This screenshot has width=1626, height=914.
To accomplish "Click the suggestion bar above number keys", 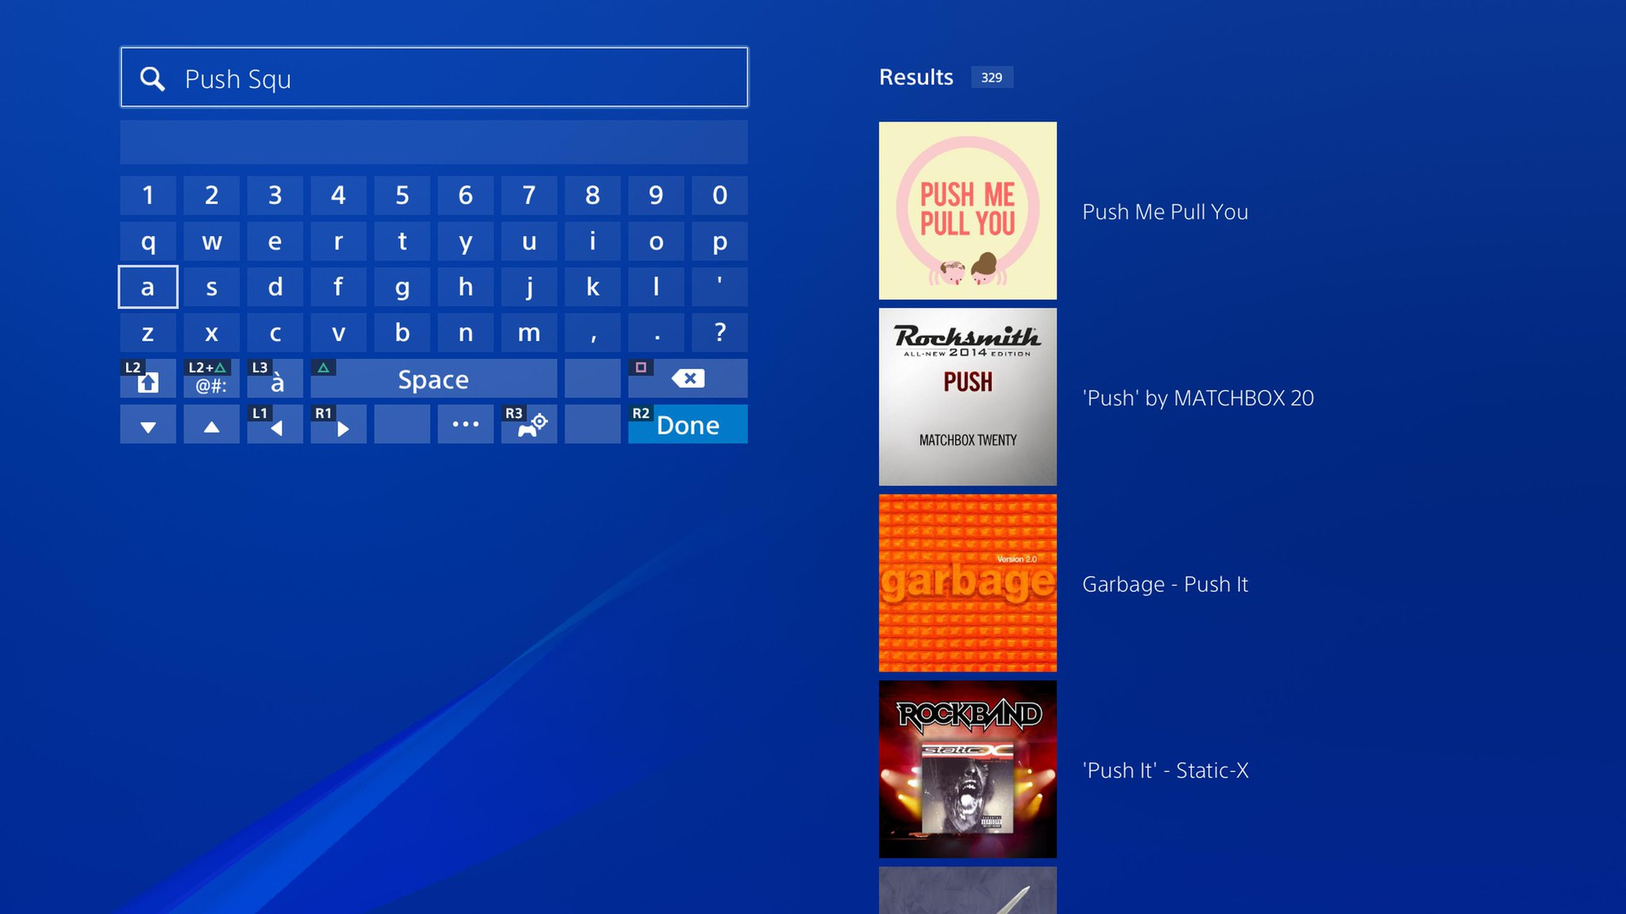I will [433, 142].
